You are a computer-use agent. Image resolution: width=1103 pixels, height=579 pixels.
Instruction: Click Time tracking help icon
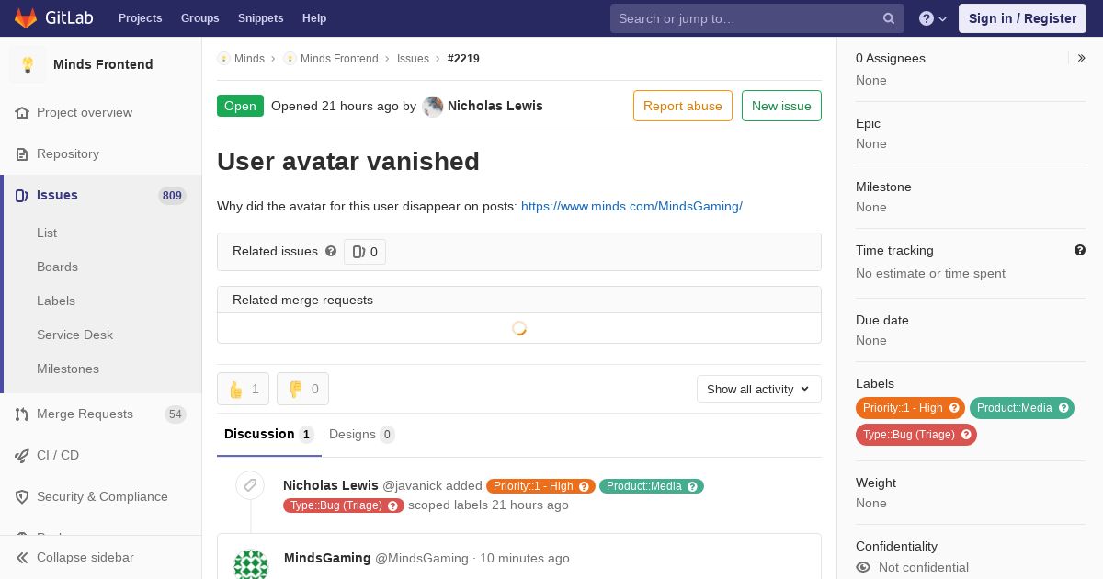click(x=1080, y=250)
